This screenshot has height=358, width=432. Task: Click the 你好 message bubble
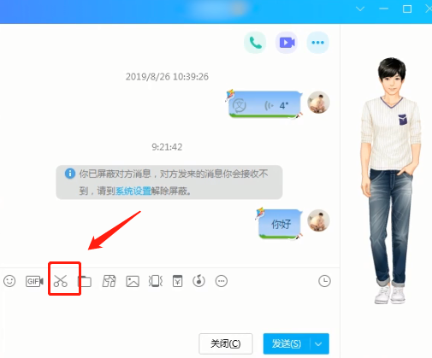pos(281,224)
